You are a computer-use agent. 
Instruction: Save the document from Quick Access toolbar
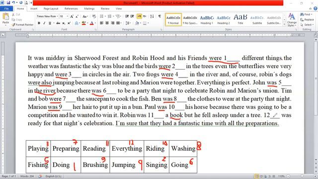pyautogui.click(x=8, y=3)
